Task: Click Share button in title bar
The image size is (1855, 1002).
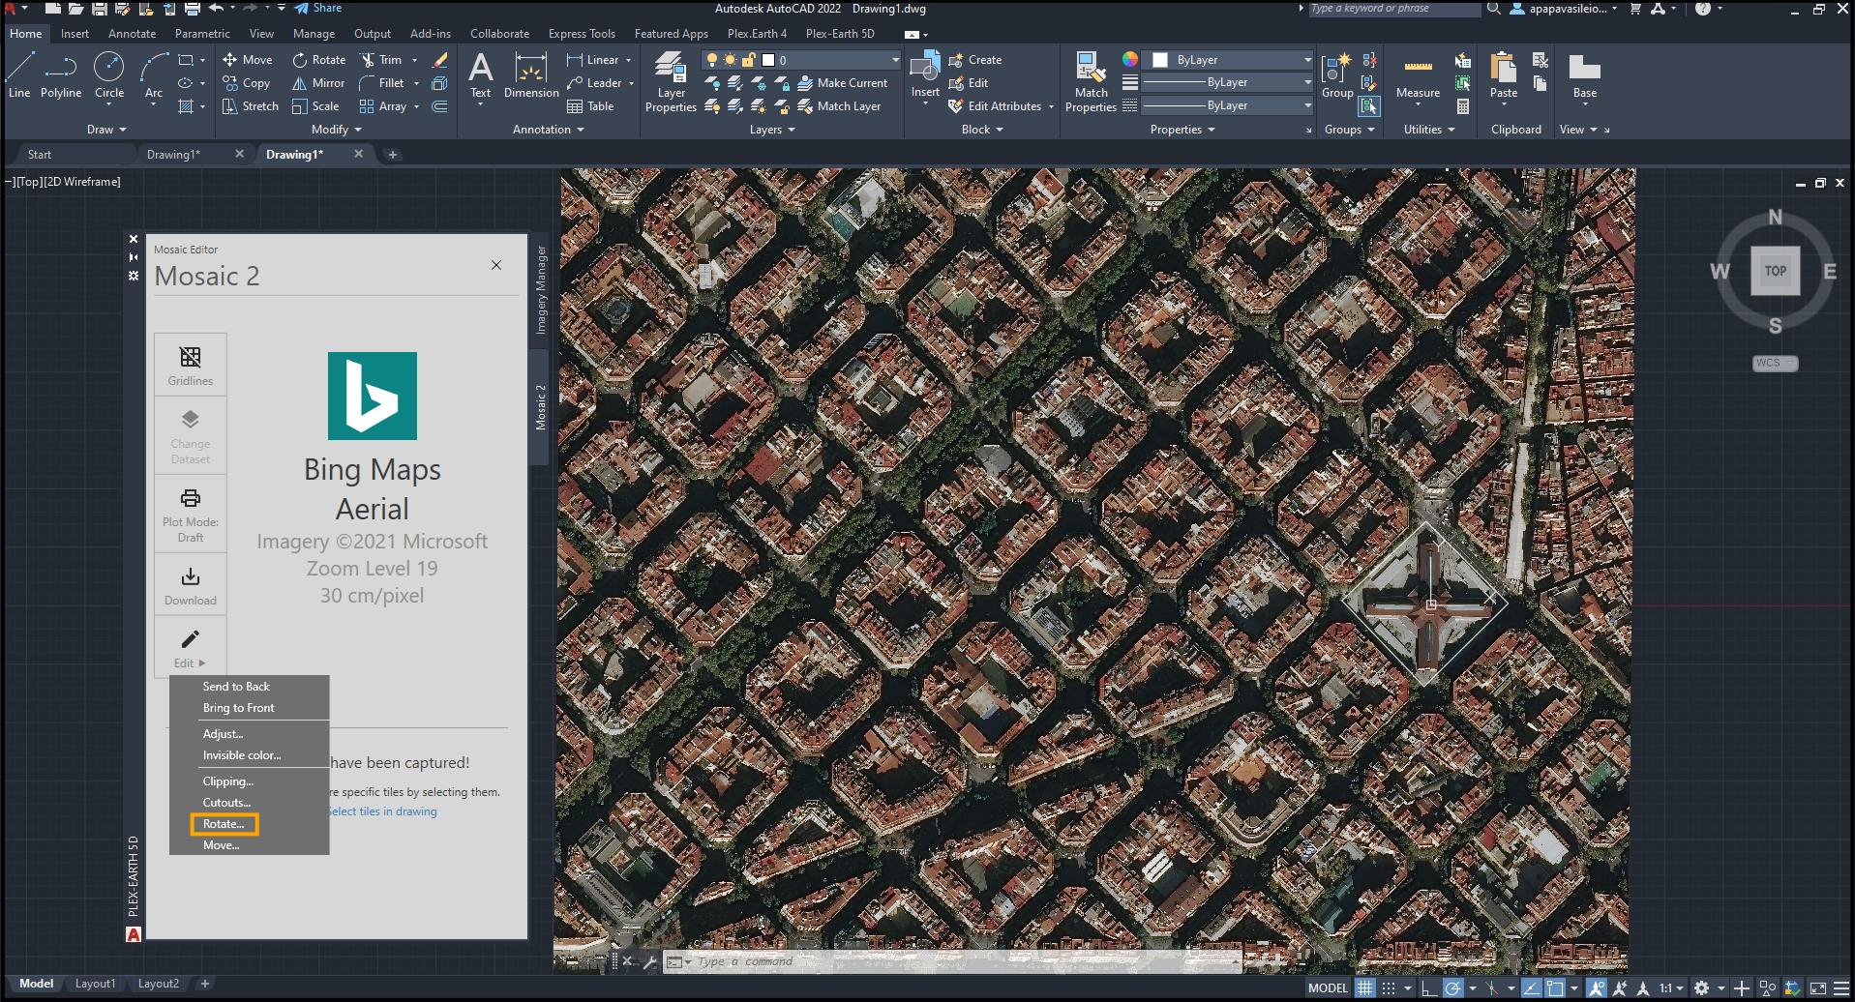Action: tap(318, 9)
